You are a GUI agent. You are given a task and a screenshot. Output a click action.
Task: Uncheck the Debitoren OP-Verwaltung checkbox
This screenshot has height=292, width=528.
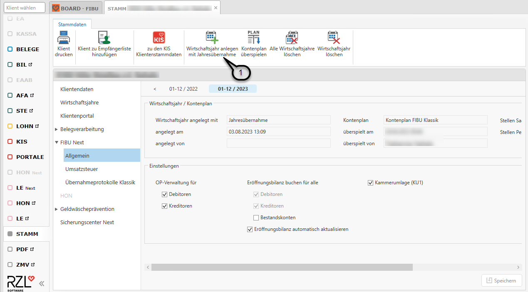tap(164, 194)
